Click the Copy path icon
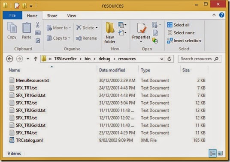Image resolution: width=230 pixels, height=162 pixels. (x=38, y=33)
